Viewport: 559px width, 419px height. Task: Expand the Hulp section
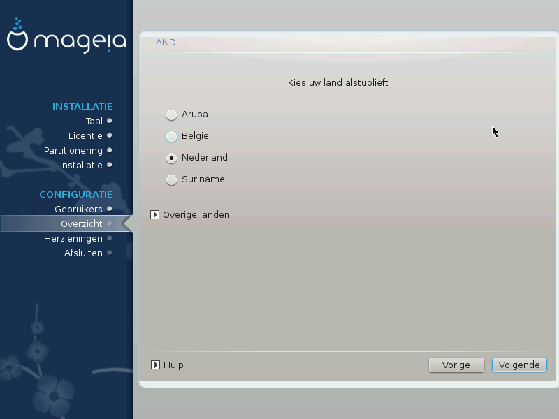click(x=155, y=365)
